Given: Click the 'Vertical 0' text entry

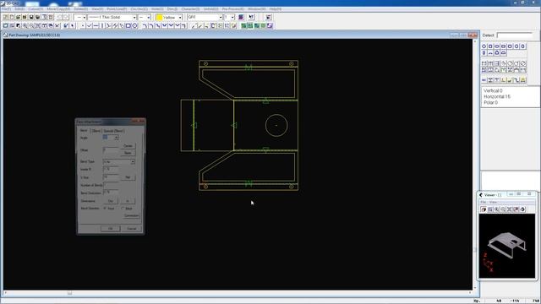Looking at the screenshot, I should tap(493, 90).
